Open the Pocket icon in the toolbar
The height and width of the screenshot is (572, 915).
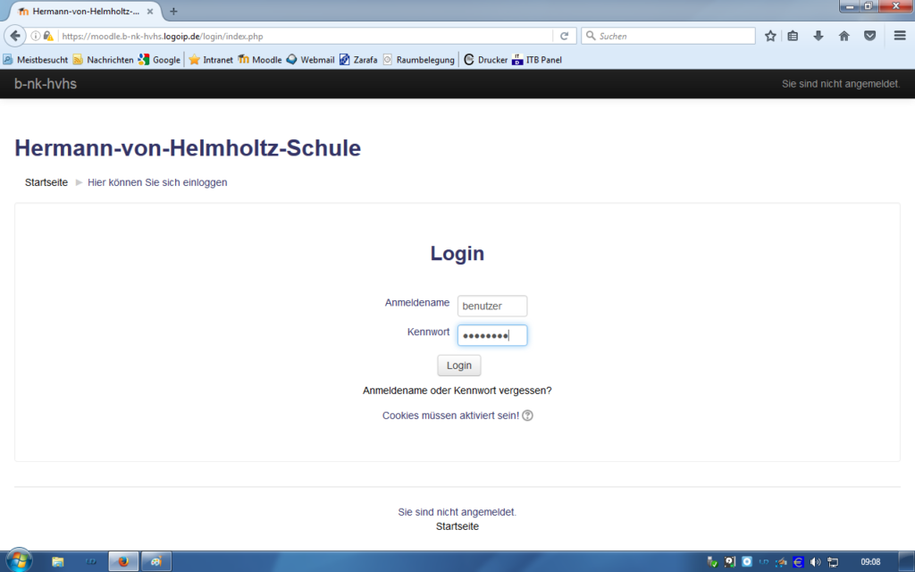[869, 36]
